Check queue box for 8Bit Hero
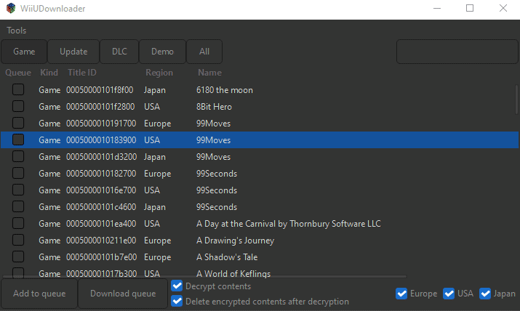The height and width of the screenshot is (311, 520). click(18, 106)
